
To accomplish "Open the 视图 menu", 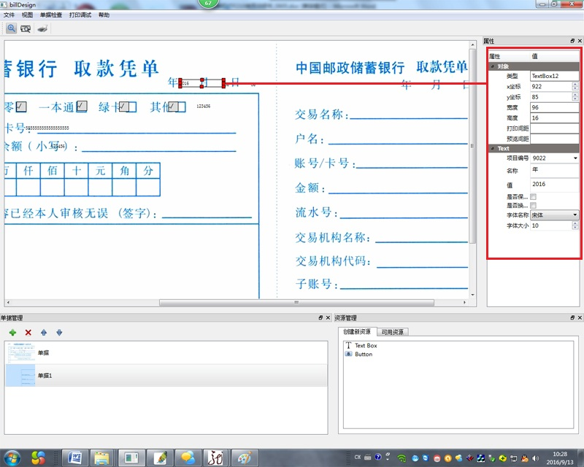I will click(x=27, y=15).
